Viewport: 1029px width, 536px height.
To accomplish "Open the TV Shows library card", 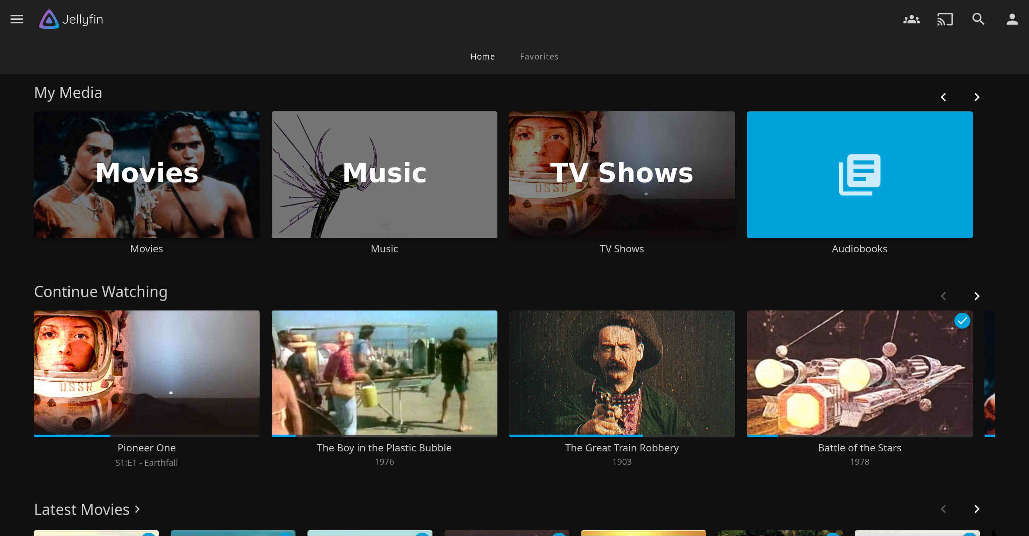I will [622, 175].
